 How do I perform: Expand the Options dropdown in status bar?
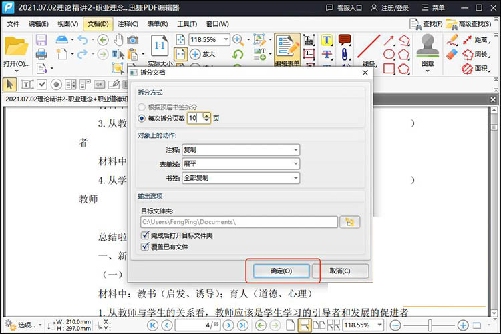[40, 325]
